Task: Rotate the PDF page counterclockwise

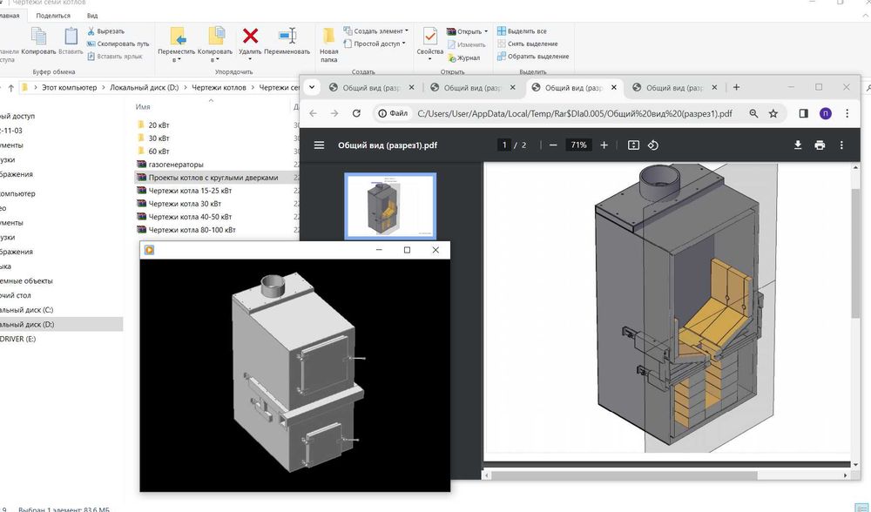Action: point(653,145)
